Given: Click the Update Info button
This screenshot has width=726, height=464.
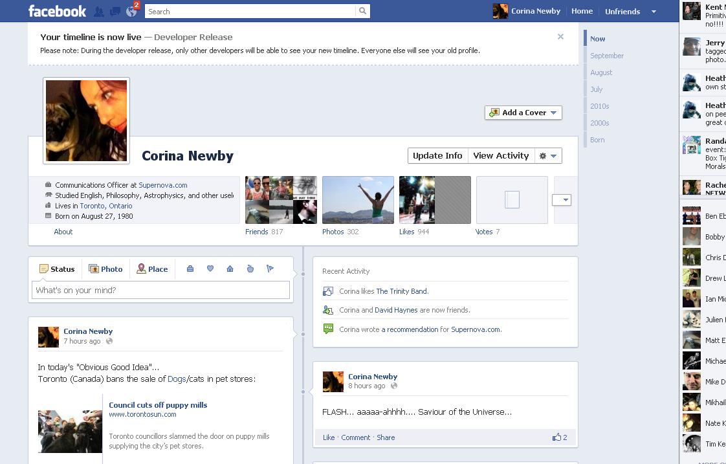Looking at the screenshot, I should pyautogui.click(x=437, y=156).
